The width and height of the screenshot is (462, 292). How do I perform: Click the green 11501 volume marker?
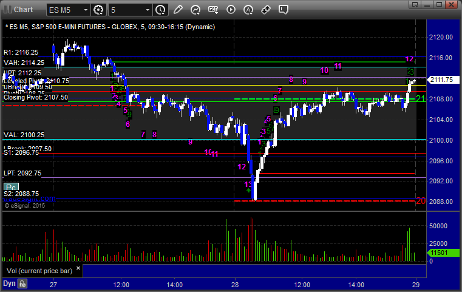coord(441,252)
